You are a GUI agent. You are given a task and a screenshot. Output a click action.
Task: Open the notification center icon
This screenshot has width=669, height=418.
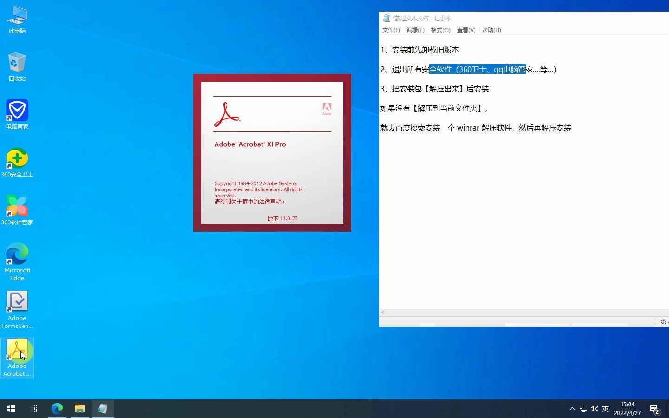[x=655, y=409]
